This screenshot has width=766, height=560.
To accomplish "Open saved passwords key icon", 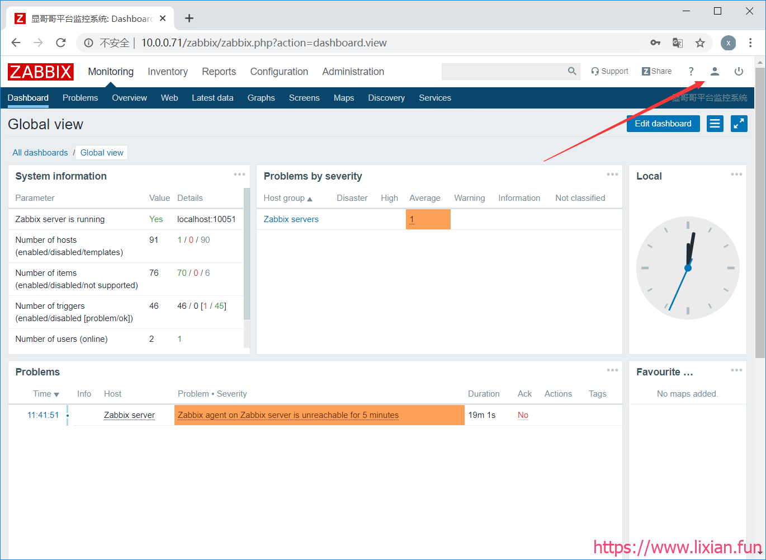I will [655, 43].
